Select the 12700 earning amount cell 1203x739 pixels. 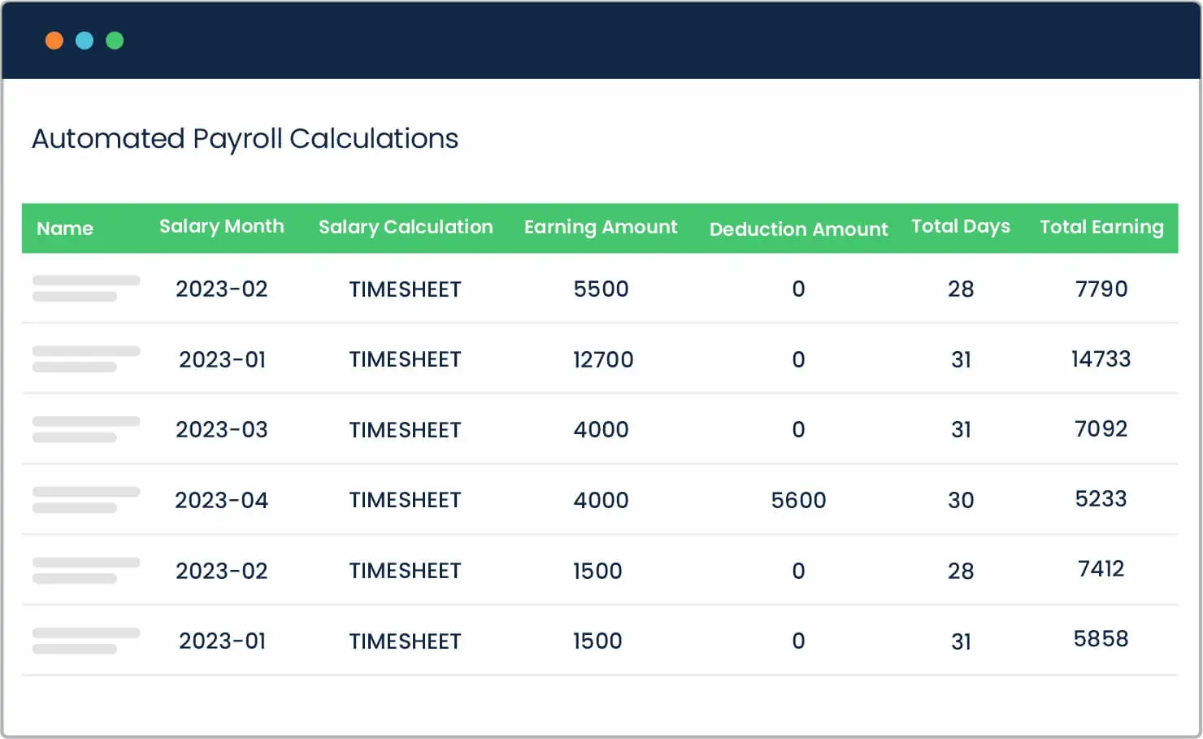click(x=603, y=359)
